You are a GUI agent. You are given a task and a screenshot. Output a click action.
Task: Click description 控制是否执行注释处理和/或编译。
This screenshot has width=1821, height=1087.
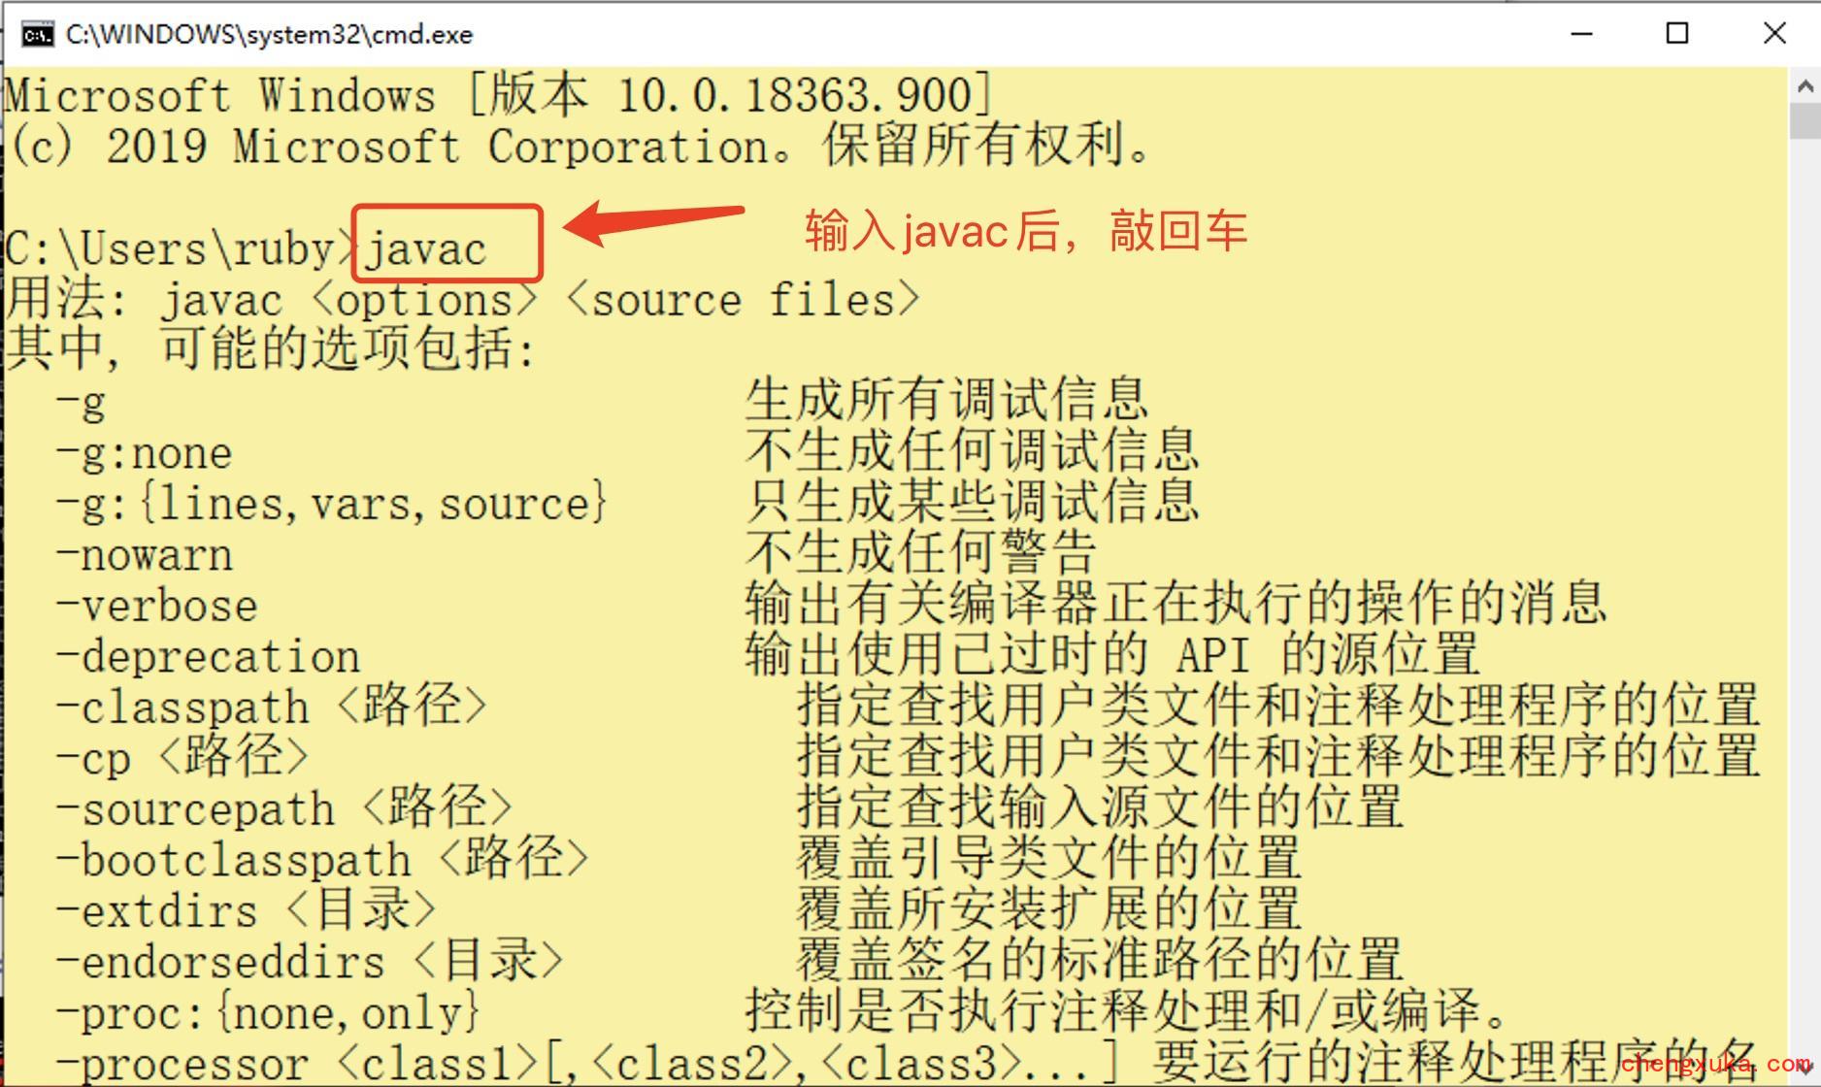pyautogui.click(x=1127, y=1011)
